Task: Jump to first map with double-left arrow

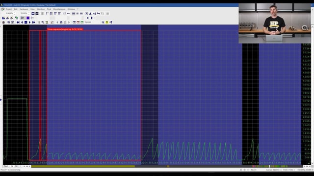Action: [18, 22]
